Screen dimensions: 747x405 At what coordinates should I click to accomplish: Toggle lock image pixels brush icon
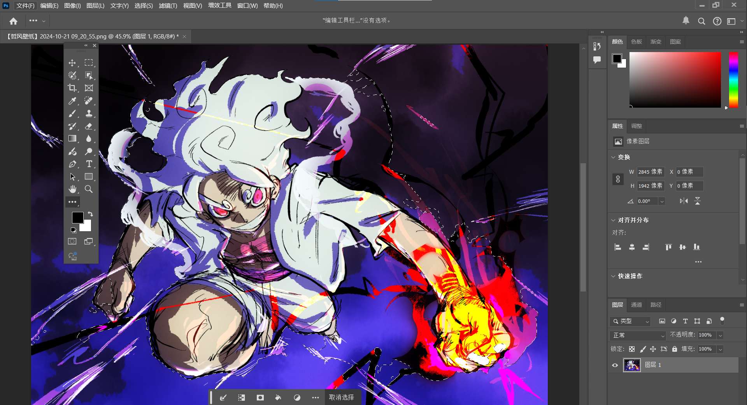643,349
